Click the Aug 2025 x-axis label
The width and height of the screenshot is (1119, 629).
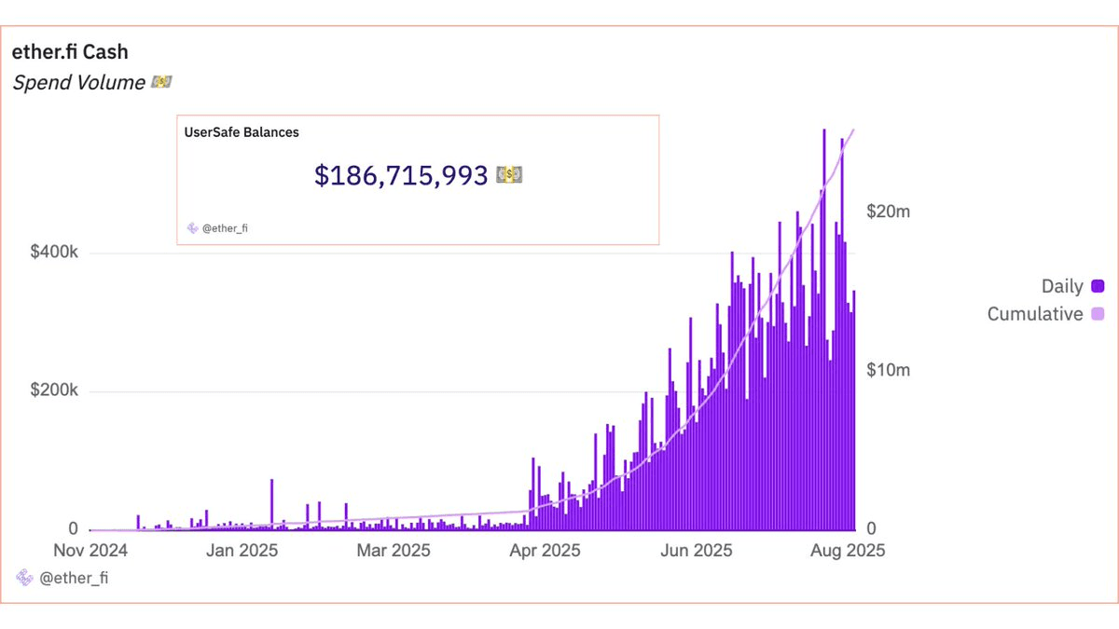tap(847, 551)
